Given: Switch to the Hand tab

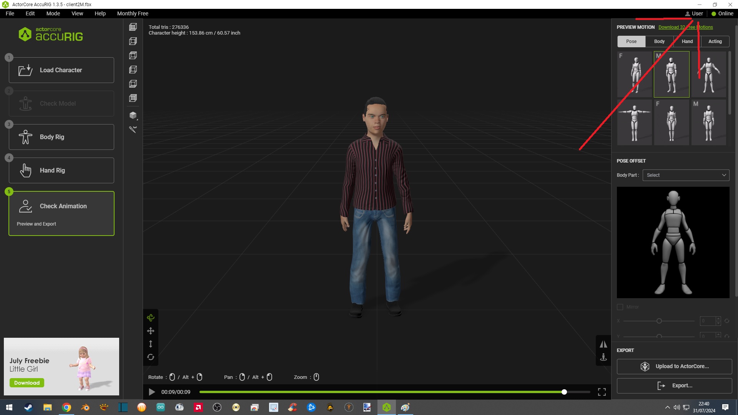Looking at the screenshot, I should point(687,41).
